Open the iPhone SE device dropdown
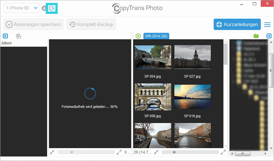Screen dimensions: 274x161 (x=22, y=8)
